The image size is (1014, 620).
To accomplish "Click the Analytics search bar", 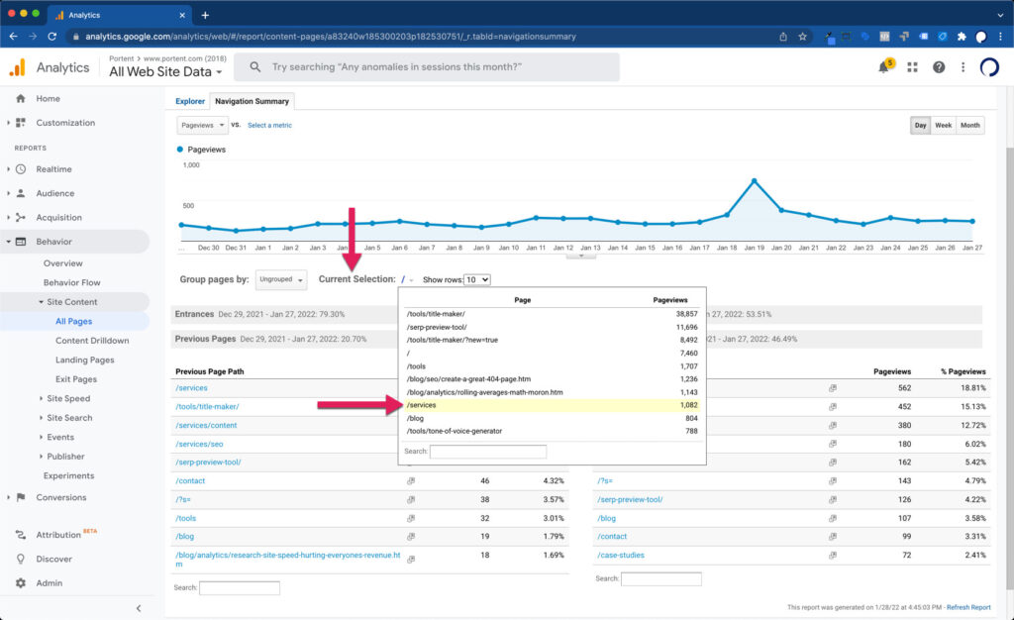I will click(426, 66).
